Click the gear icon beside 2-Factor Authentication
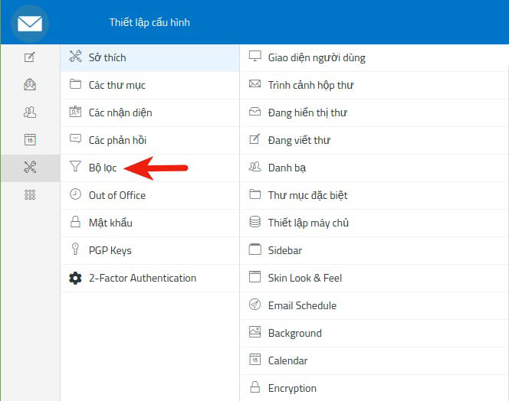Image resolution: width=509 pixels, height=401 pixels. [x=75, y=278]
